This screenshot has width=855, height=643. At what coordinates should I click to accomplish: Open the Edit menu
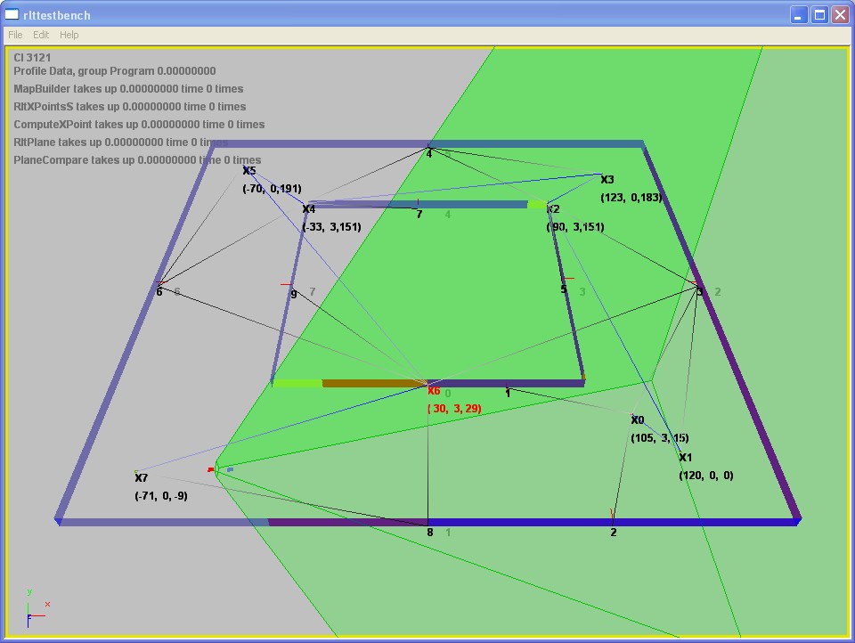(x=41, y=35)
